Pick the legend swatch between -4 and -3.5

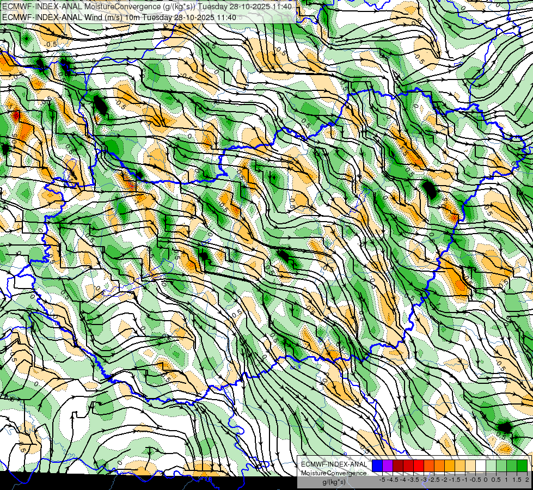(408, 466)
